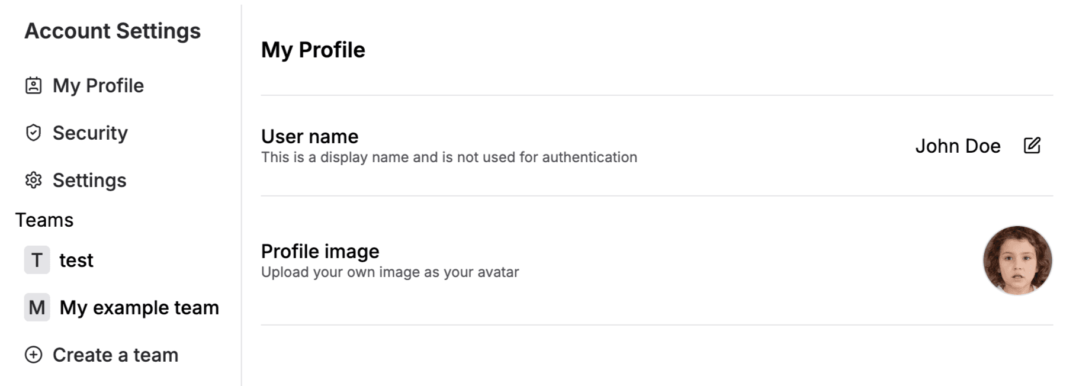1076x386 pixels.
Task: Click the Settings gear icon
Action: tap(34, 181)
